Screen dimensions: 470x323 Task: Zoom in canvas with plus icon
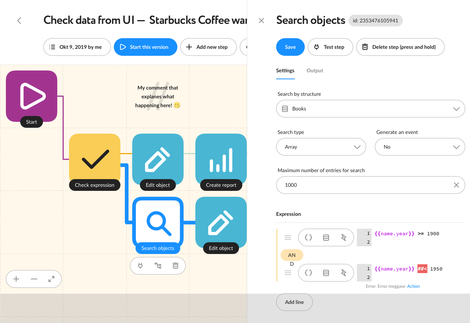pyautogui.click(x=16, y=279)
